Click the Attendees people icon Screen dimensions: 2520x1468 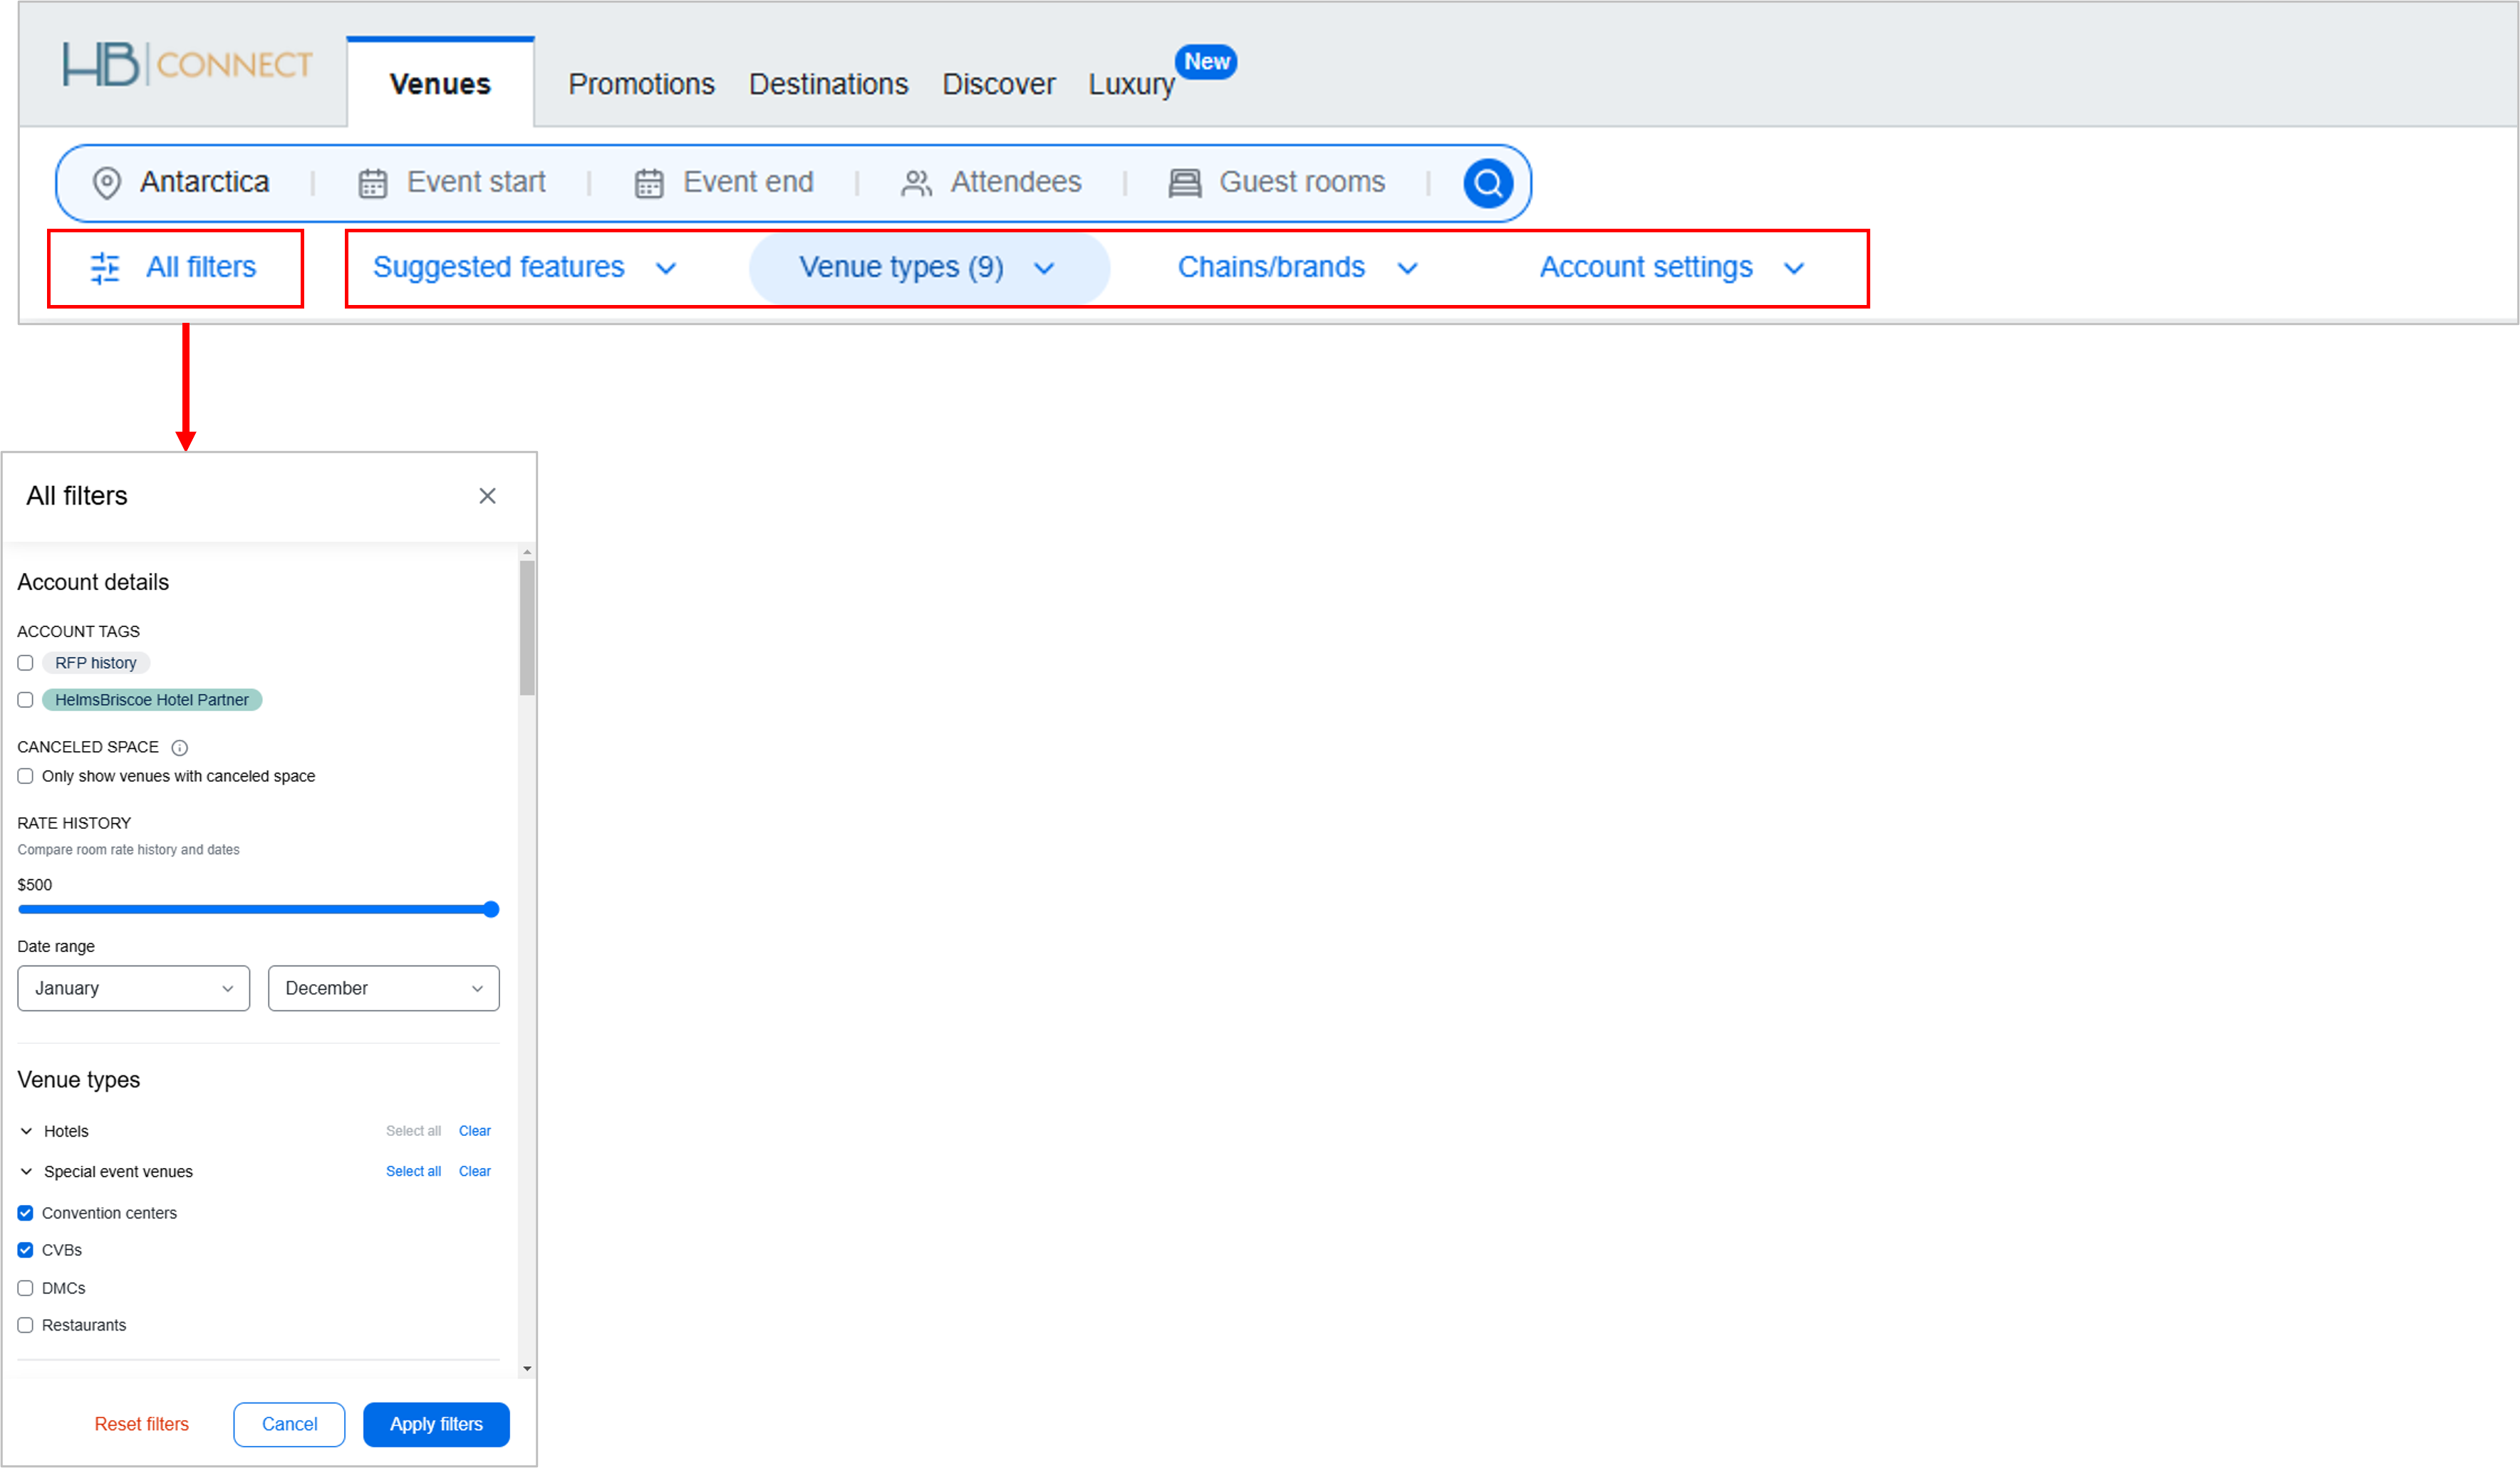point(914,183)
